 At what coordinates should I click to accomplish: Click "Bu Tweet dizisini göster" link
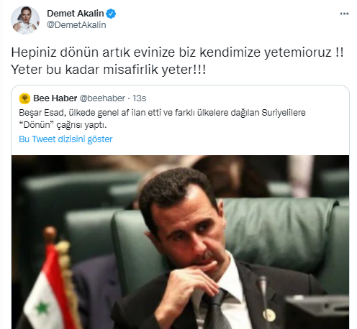pyautogui.click(x=65, y=139)
